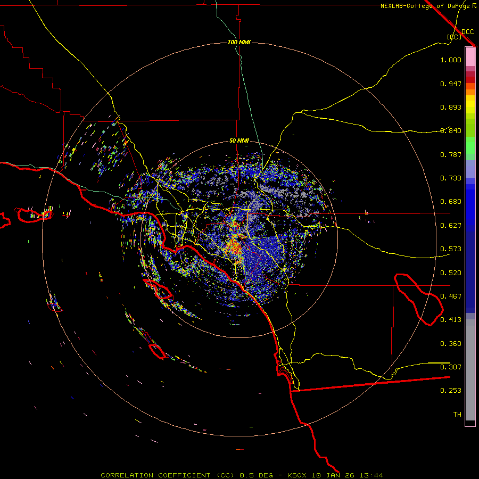
Task: Click the bright green segment of the color bar
Action: (x=470, y=145)
